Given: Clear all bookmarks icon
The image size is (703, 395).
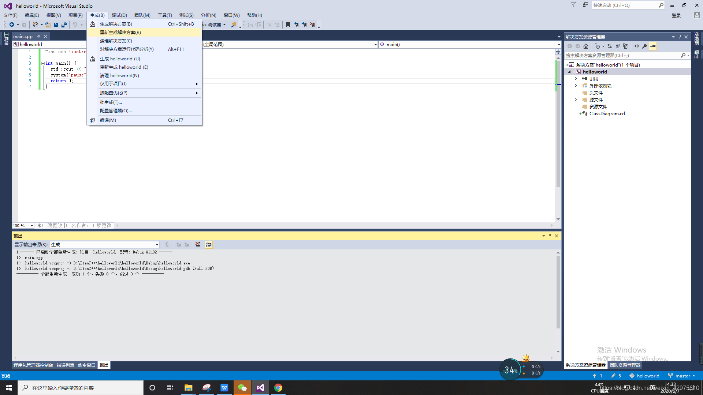Looking at the screenshot, I should pos(312,25).
